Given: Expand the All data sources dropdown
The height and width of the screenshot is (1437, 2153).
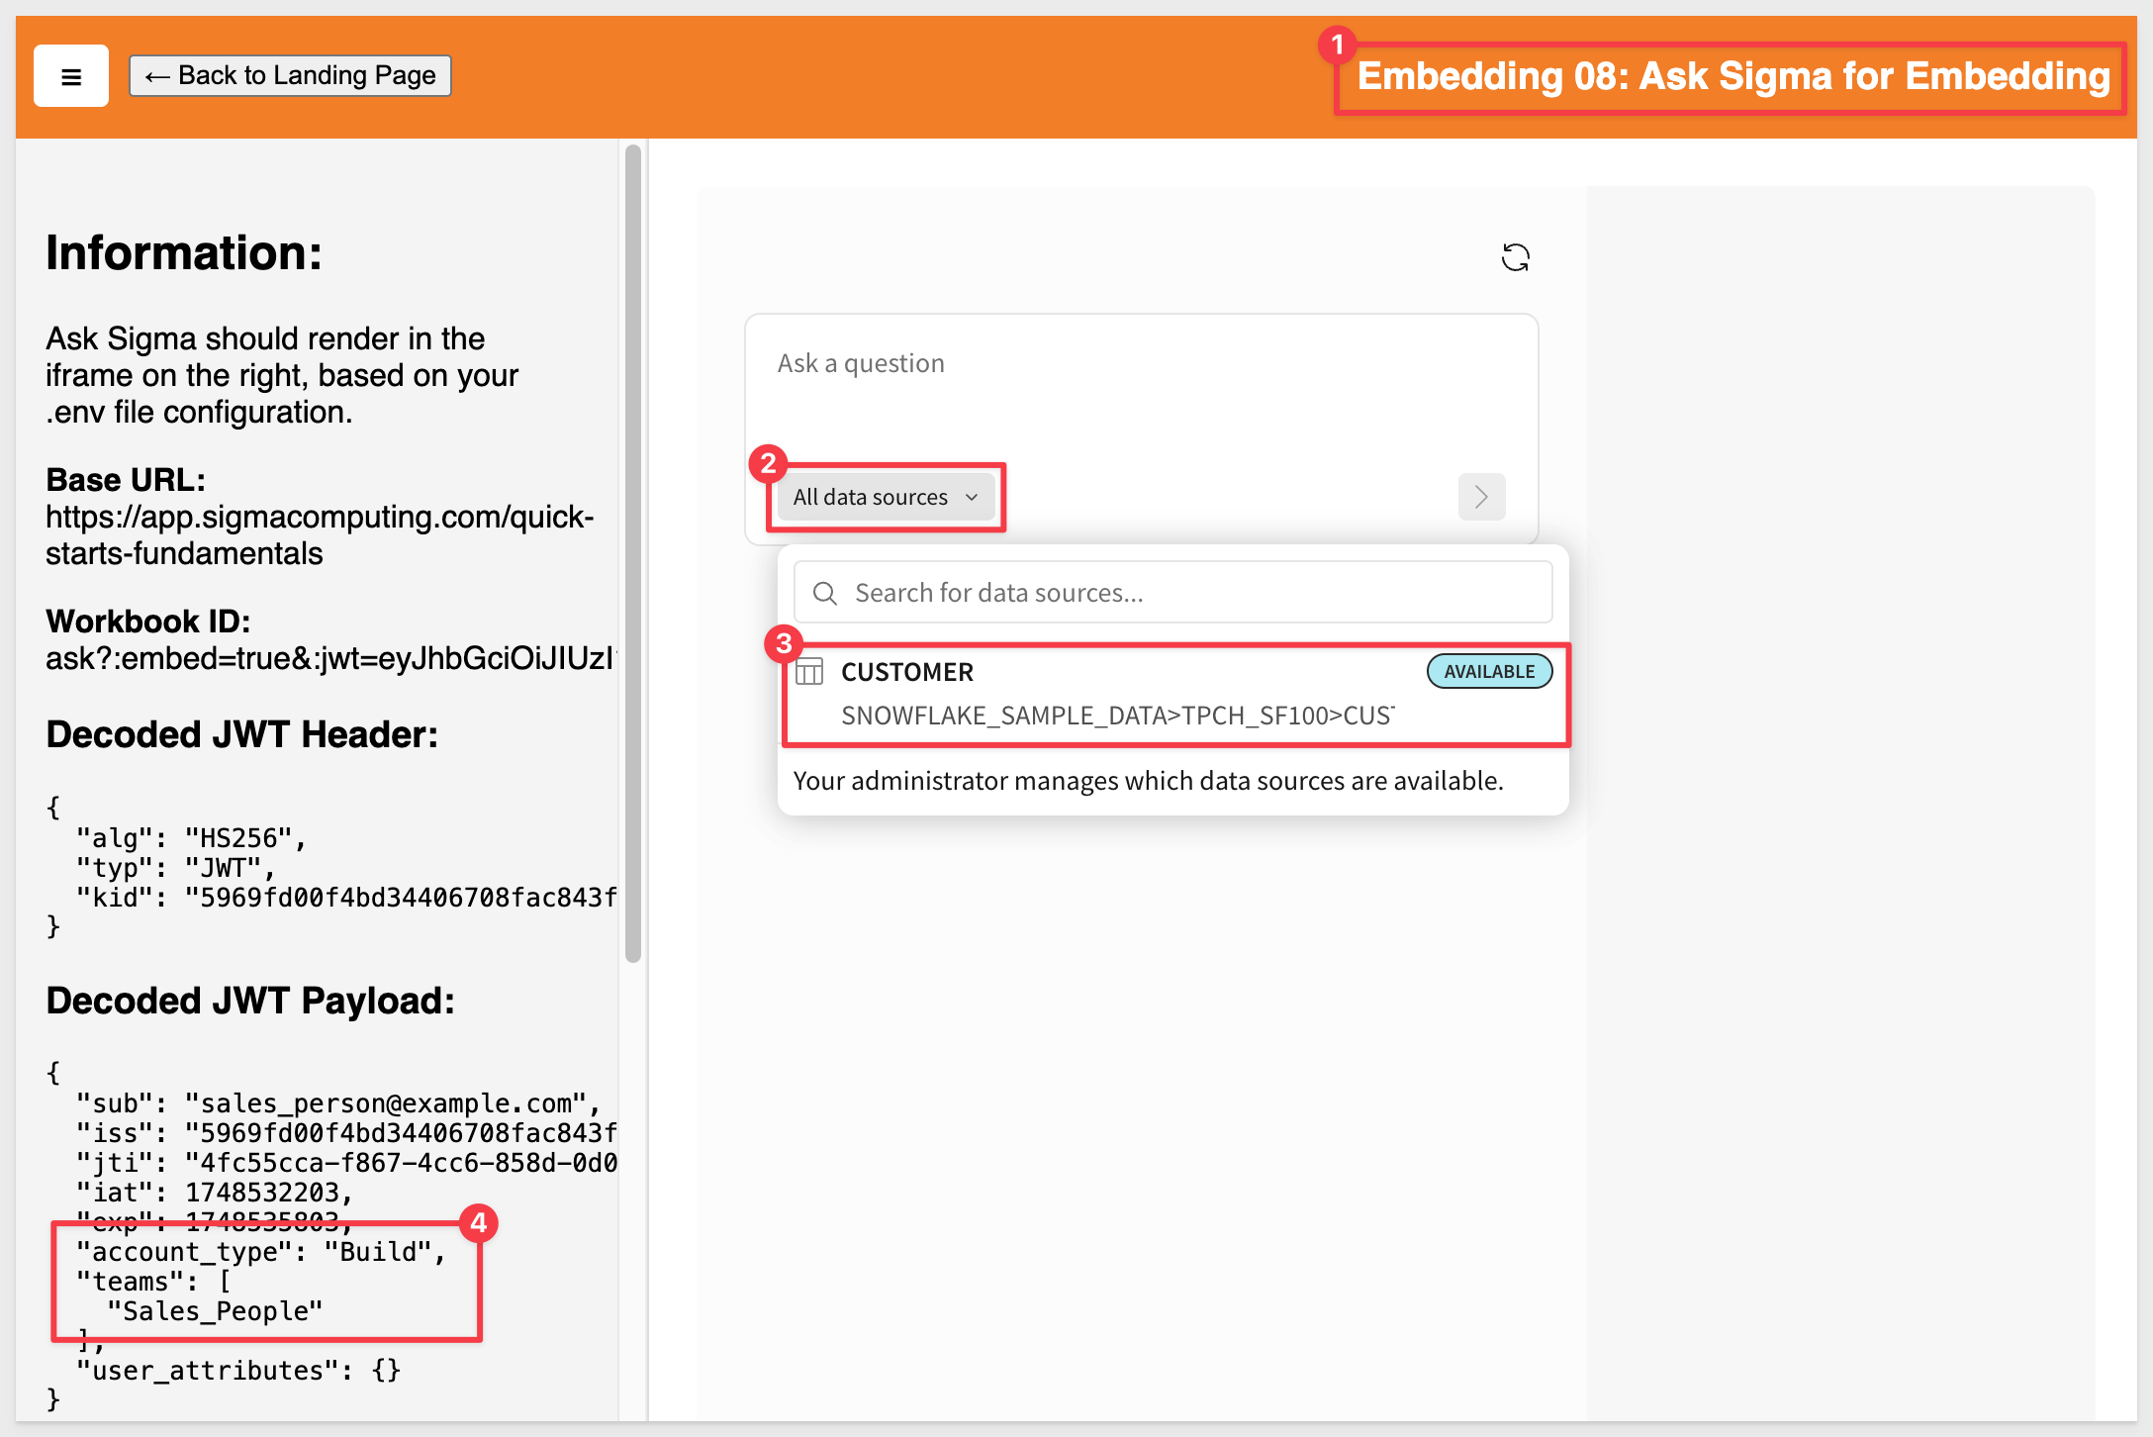Looking at the screenshot, I should click(x=886, y=497).
